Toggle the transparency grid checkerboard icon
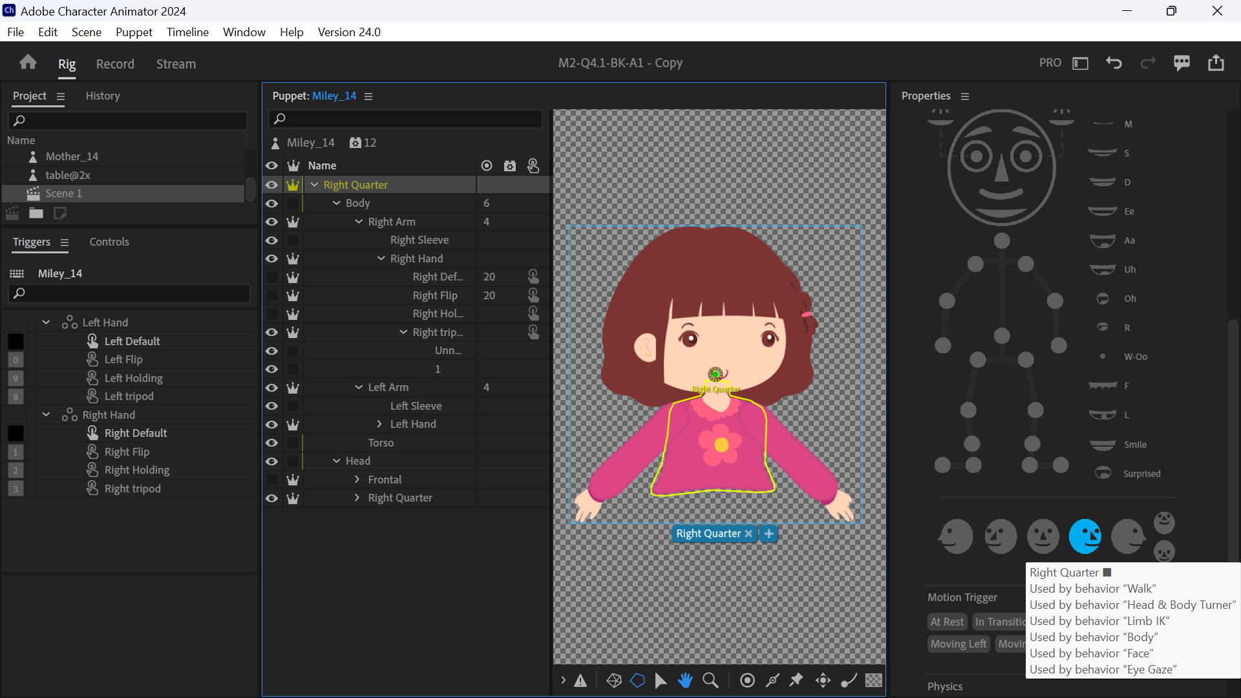 874,680
